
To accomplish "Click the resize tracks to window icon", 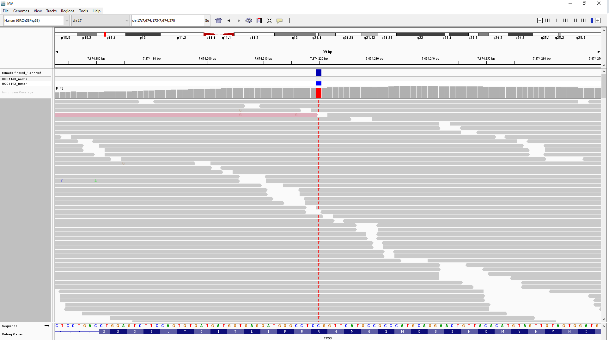I will pyautogui.click(x=269, y=20).
